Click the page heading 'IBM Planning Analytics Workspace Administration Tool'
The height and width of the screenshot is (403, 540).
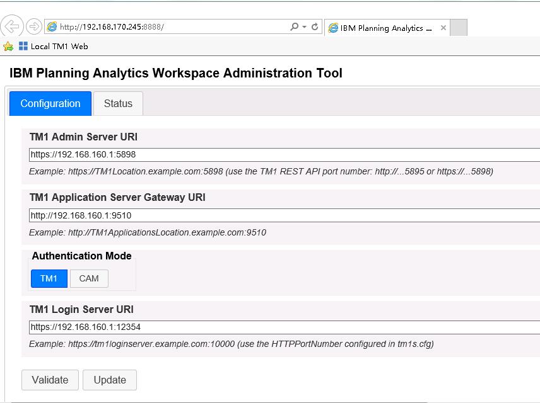point(175,73)
